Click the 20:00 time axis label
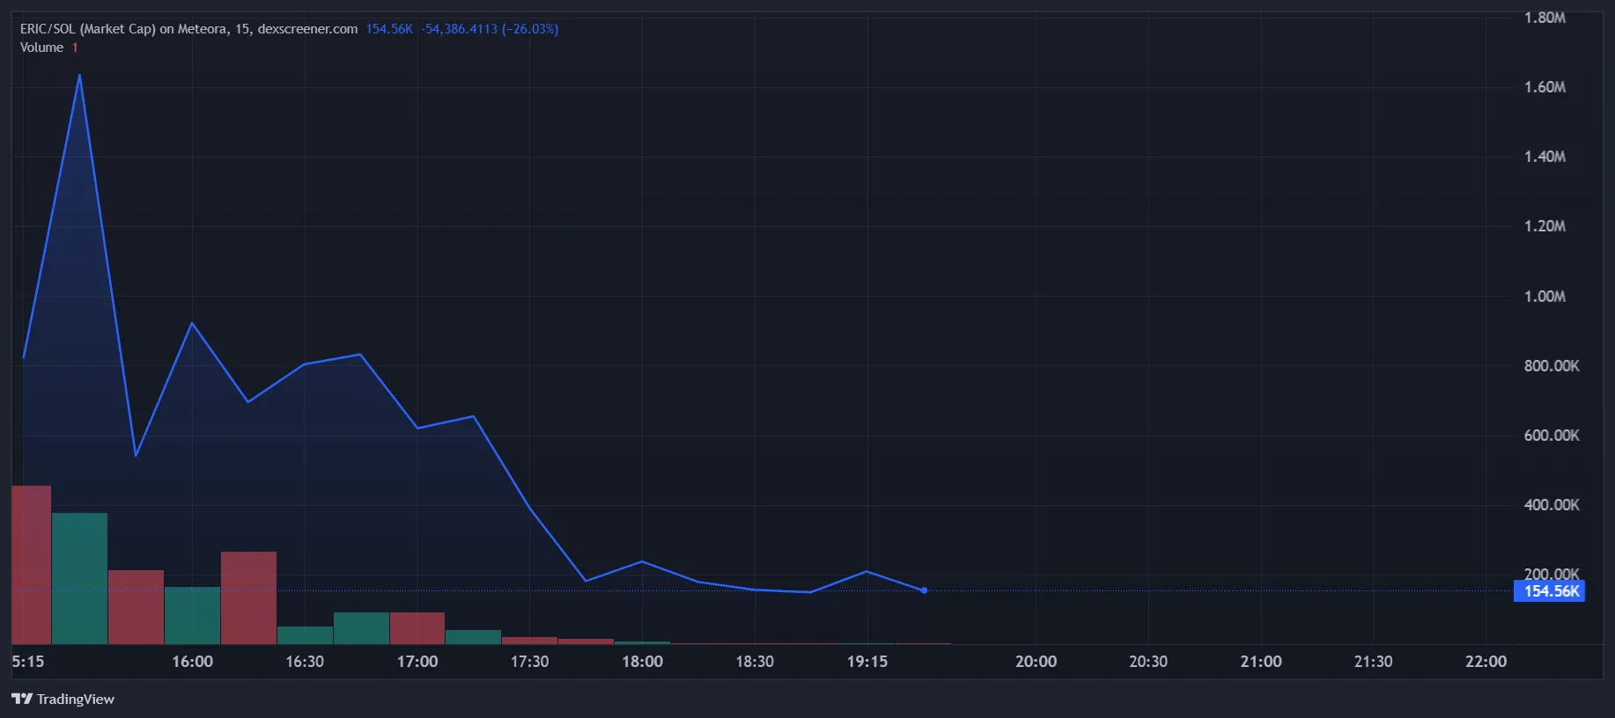The width and height of the screenshot is (1615, 718). tap(1036, 662)
